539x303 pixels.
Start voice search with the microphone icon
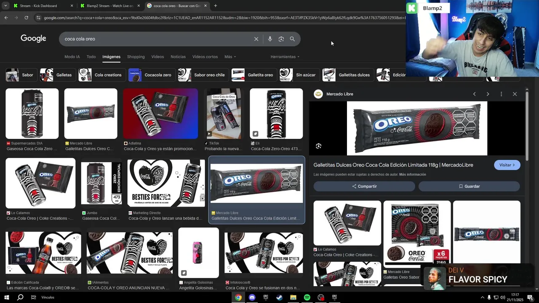(270, 39)
